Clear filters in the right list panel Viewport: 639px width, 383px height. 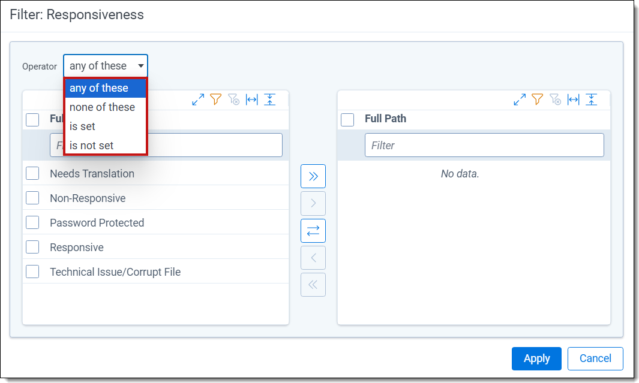point(555,99)
